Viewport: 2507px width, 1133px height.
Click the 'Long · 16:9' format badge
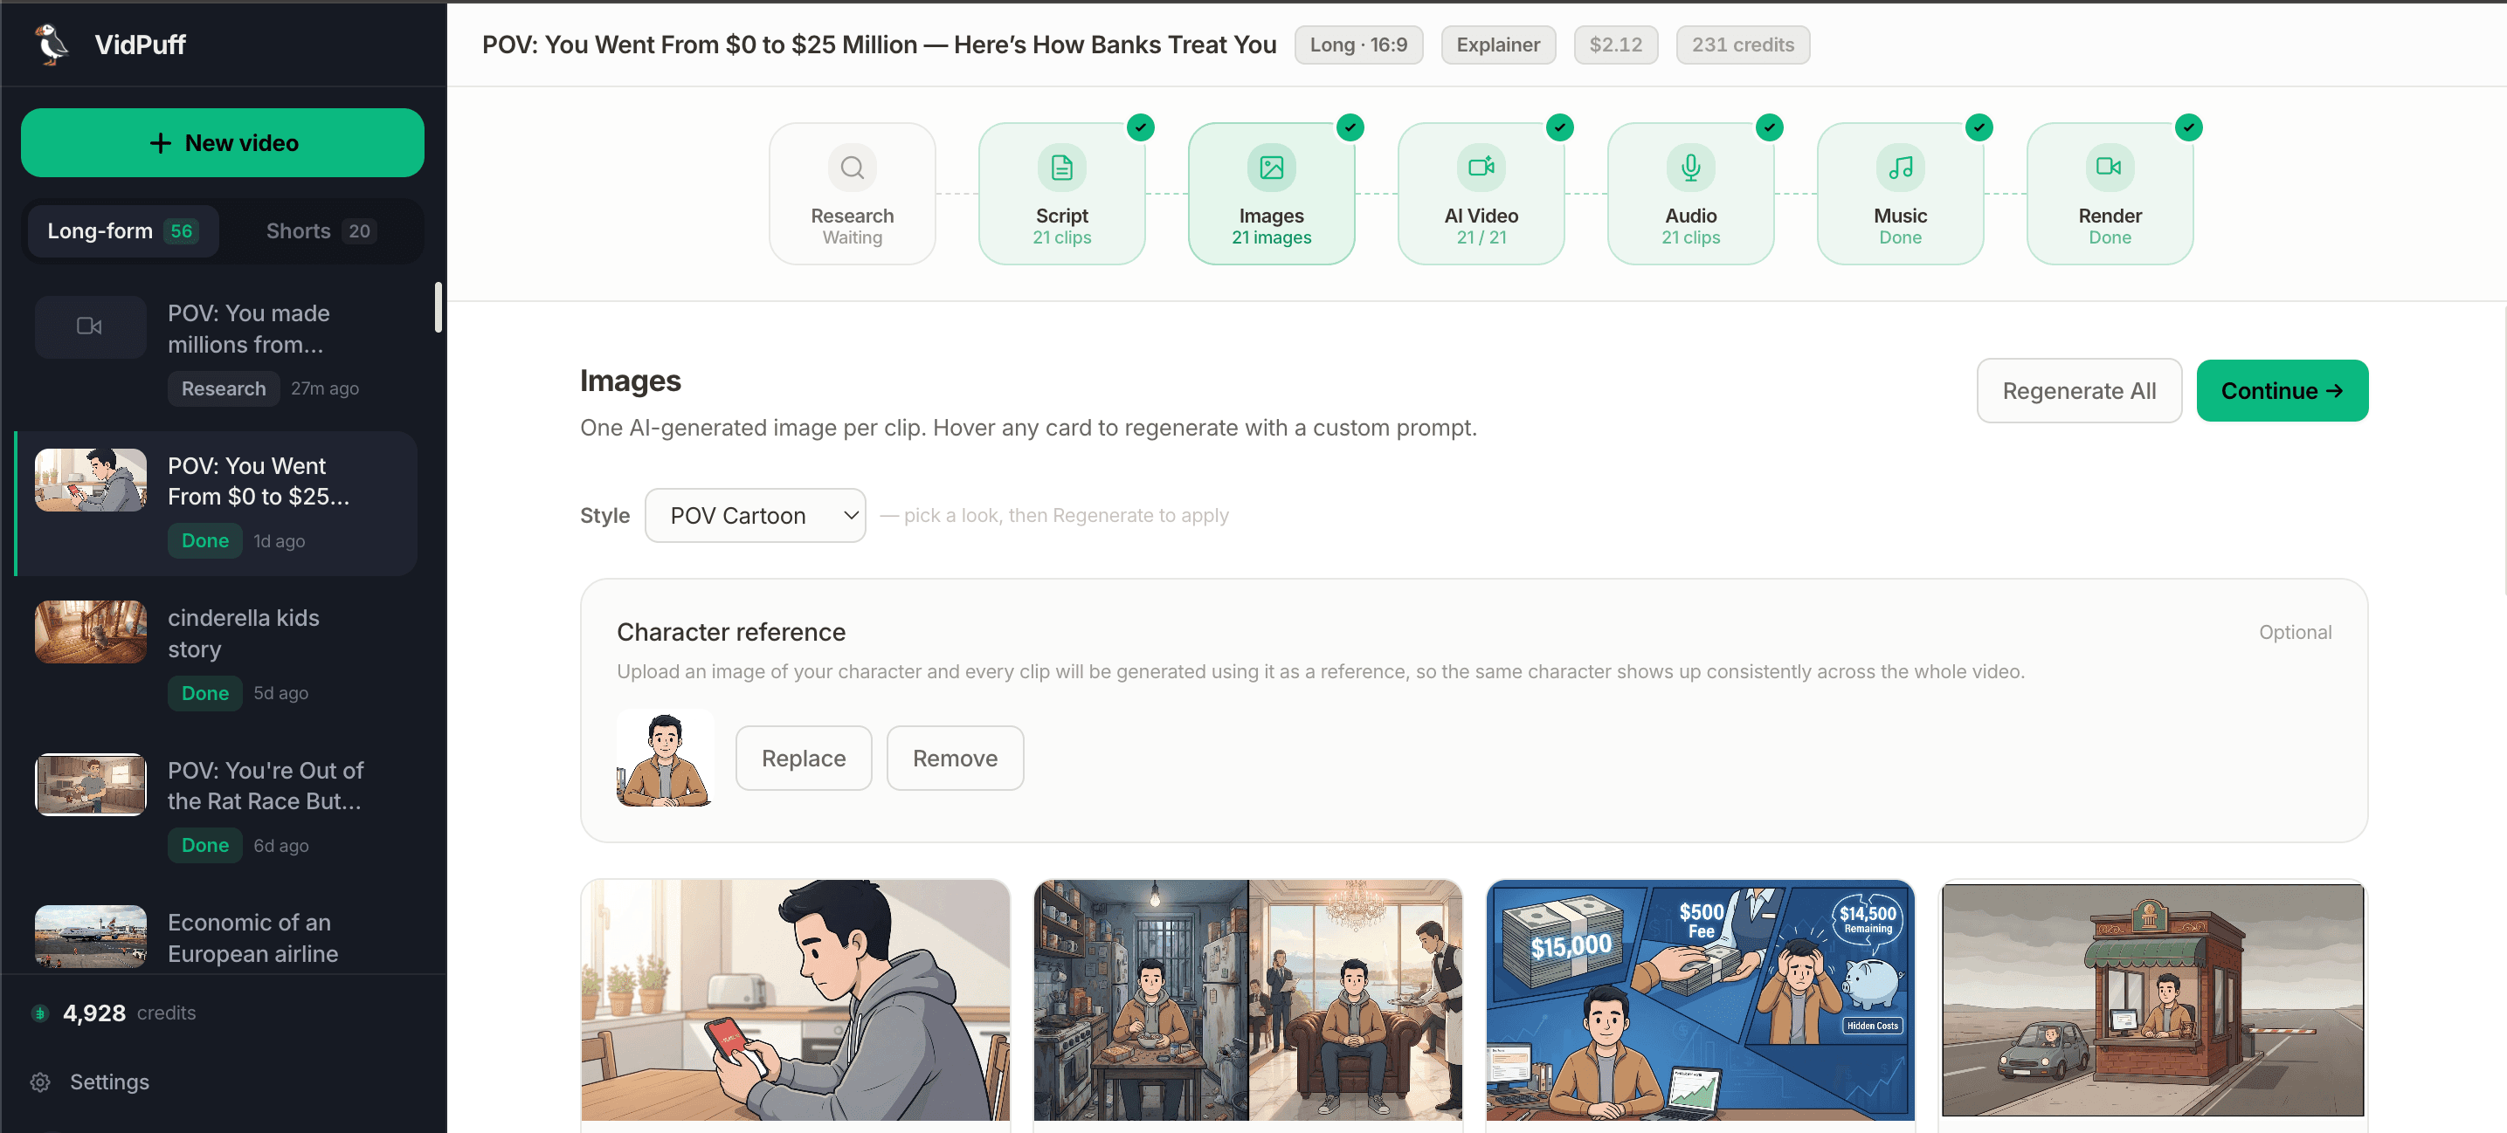(1357, 45)
